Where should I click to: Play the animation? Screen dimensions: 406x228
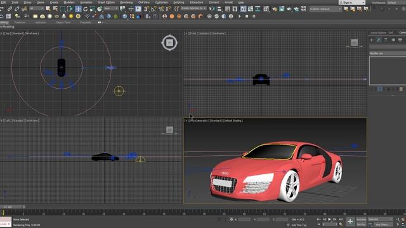330,219
